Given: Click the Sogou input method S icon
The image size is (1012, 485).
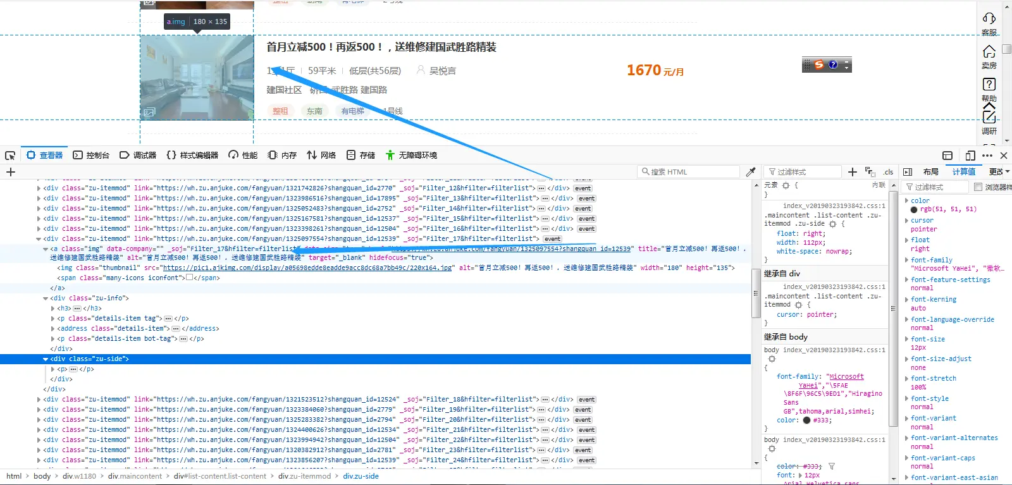Looking at the screenshot, I should (819, 64).
